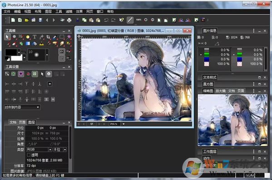Click the thumbnail preview image

(x=232, y=120)
